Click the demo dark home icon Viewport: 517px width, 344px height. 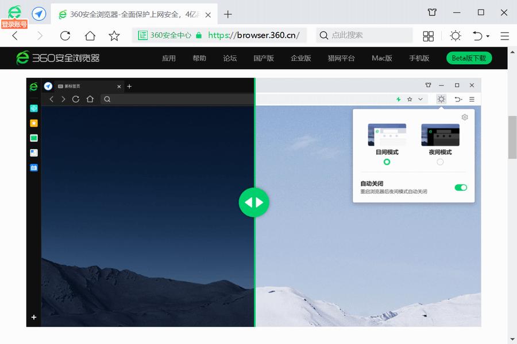coord(90,99)
